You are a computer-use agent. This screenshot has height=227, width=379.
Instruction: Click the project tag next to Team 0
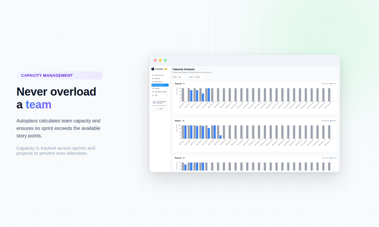coord(184,84)
